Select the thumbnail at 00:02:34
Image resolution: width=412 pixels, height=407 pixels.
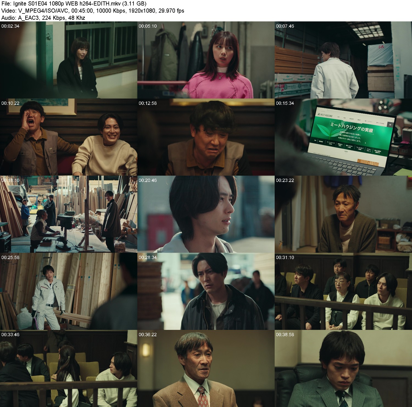(69, 60)
